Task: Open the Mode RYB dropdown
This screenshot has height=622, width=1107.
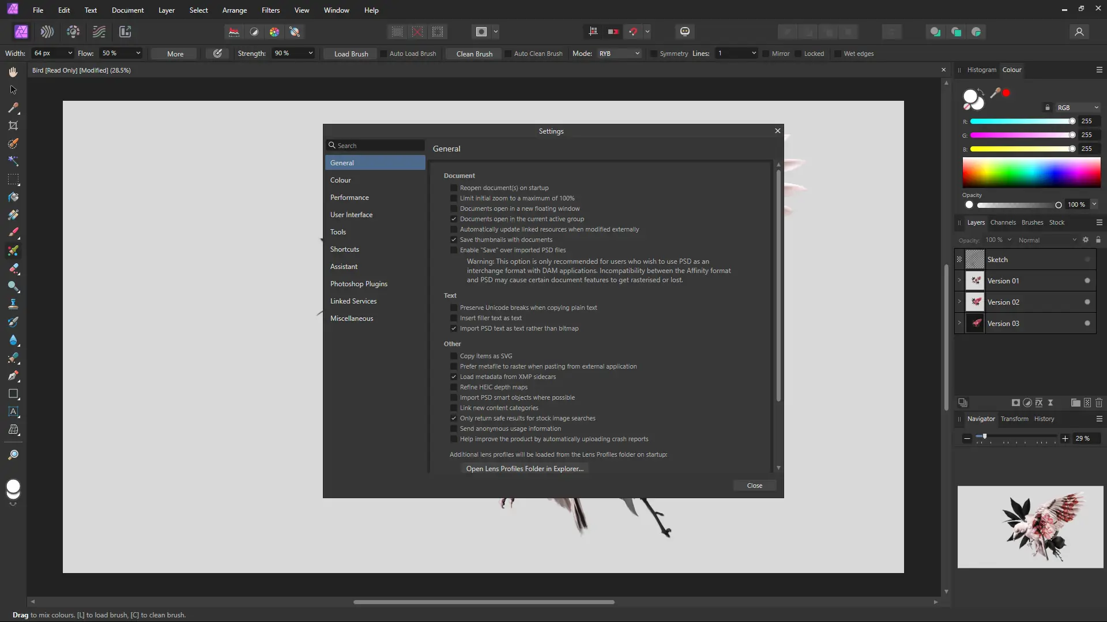Action: 619,54
